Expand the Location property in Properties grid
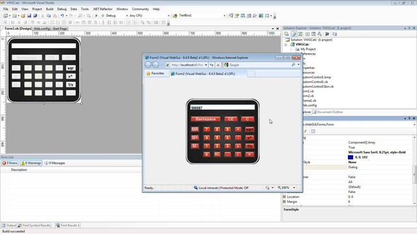The width and height of the screenshot is (417, 234). tap(284, 197)
